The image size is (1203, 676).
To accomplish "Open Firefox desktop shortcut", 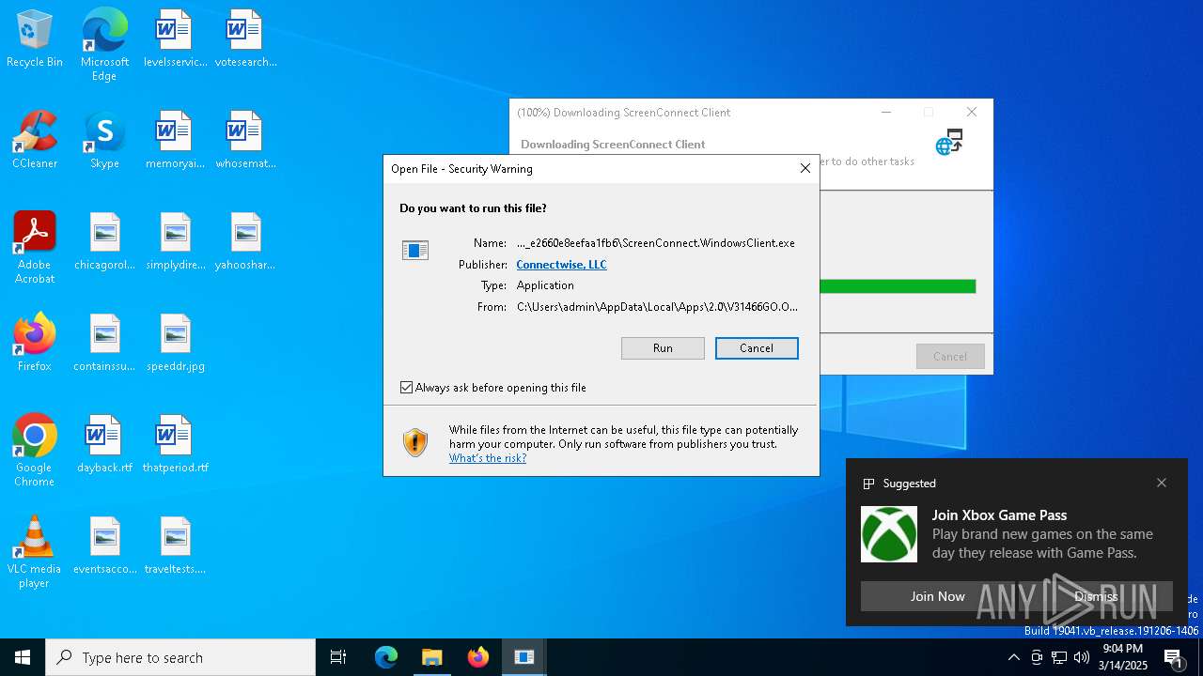I will [x=35, y=344].
